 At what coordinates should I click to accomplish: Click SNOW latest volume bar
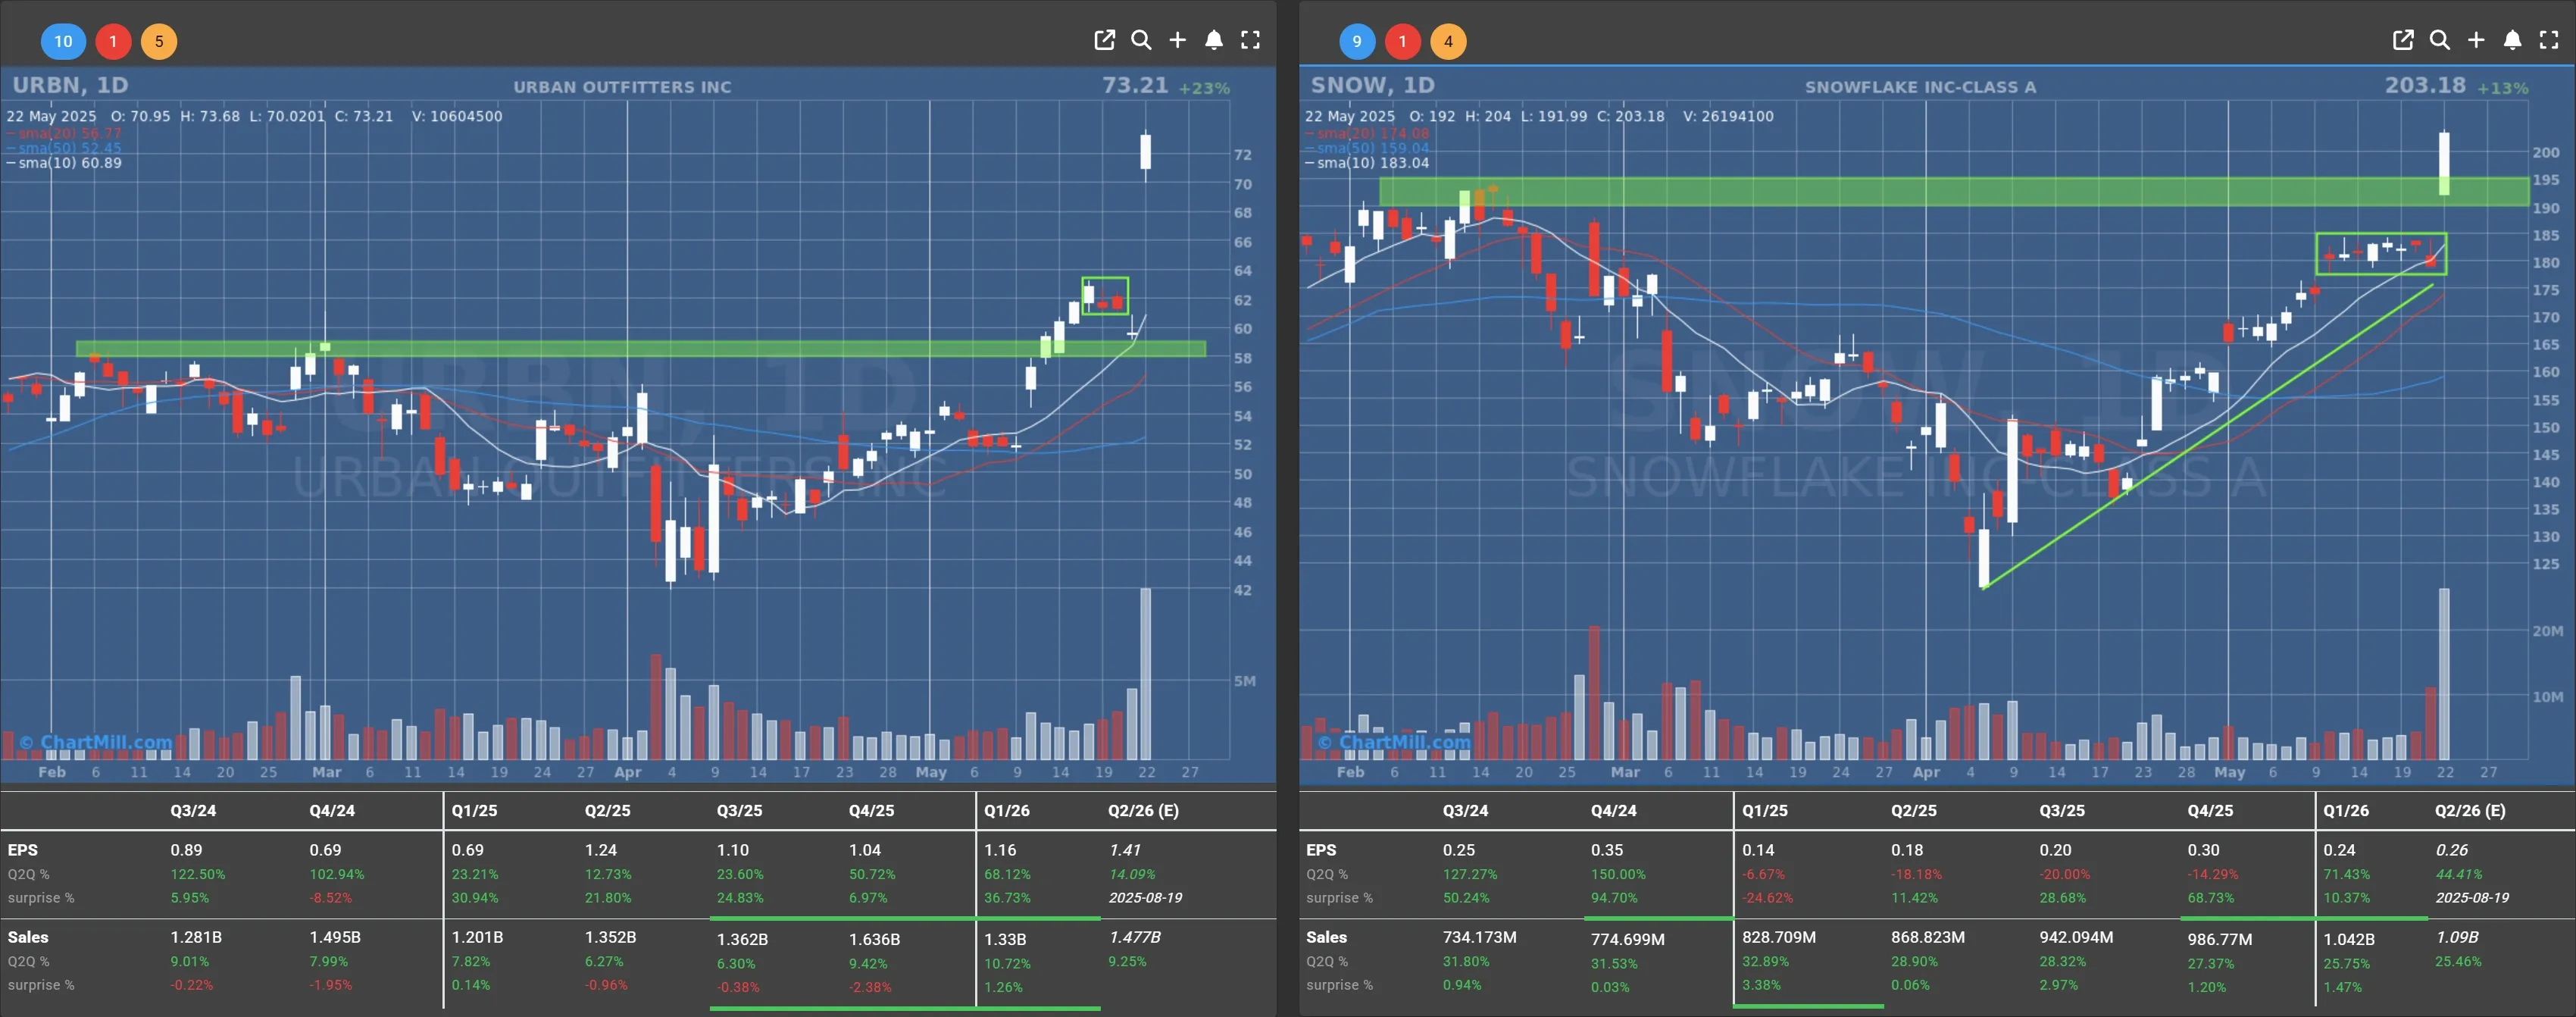(2444, 674)
